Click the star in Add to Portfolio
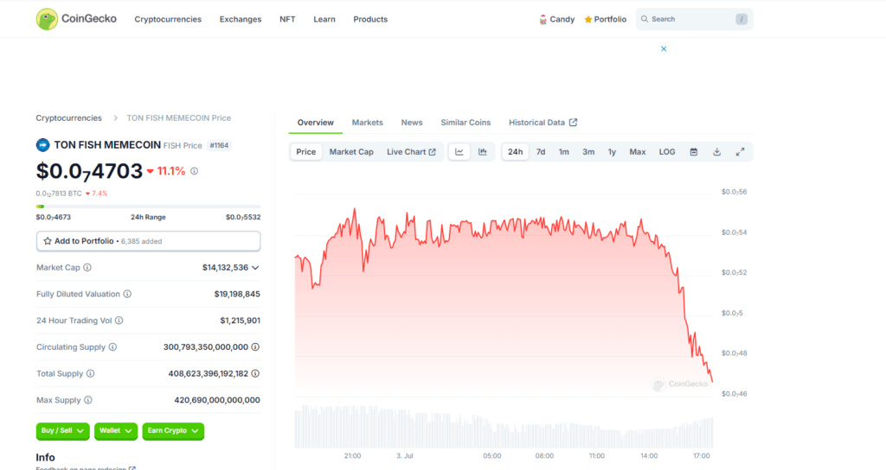Screen dimensions: 886x470 click(x=48, y=241)
